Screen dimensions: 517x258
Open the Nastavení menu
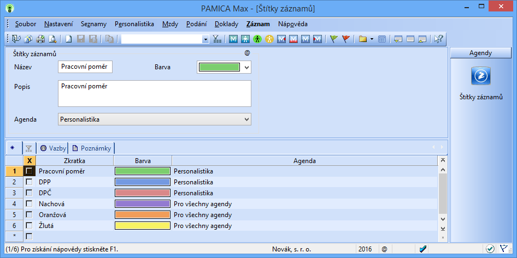[58, 24]
